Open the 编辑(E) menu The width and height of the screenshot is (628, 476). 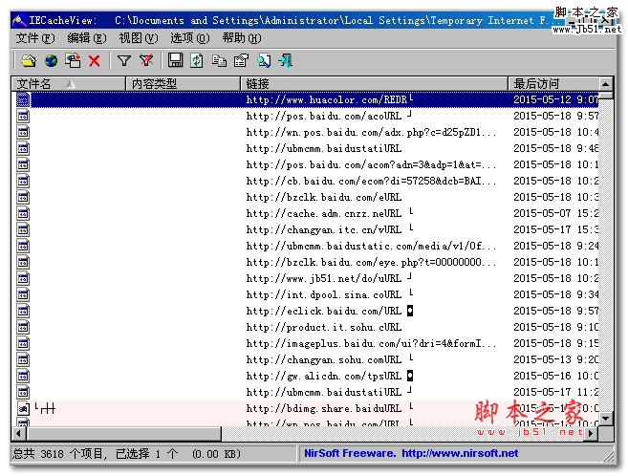pyautogui.click(x=87, y=38)
